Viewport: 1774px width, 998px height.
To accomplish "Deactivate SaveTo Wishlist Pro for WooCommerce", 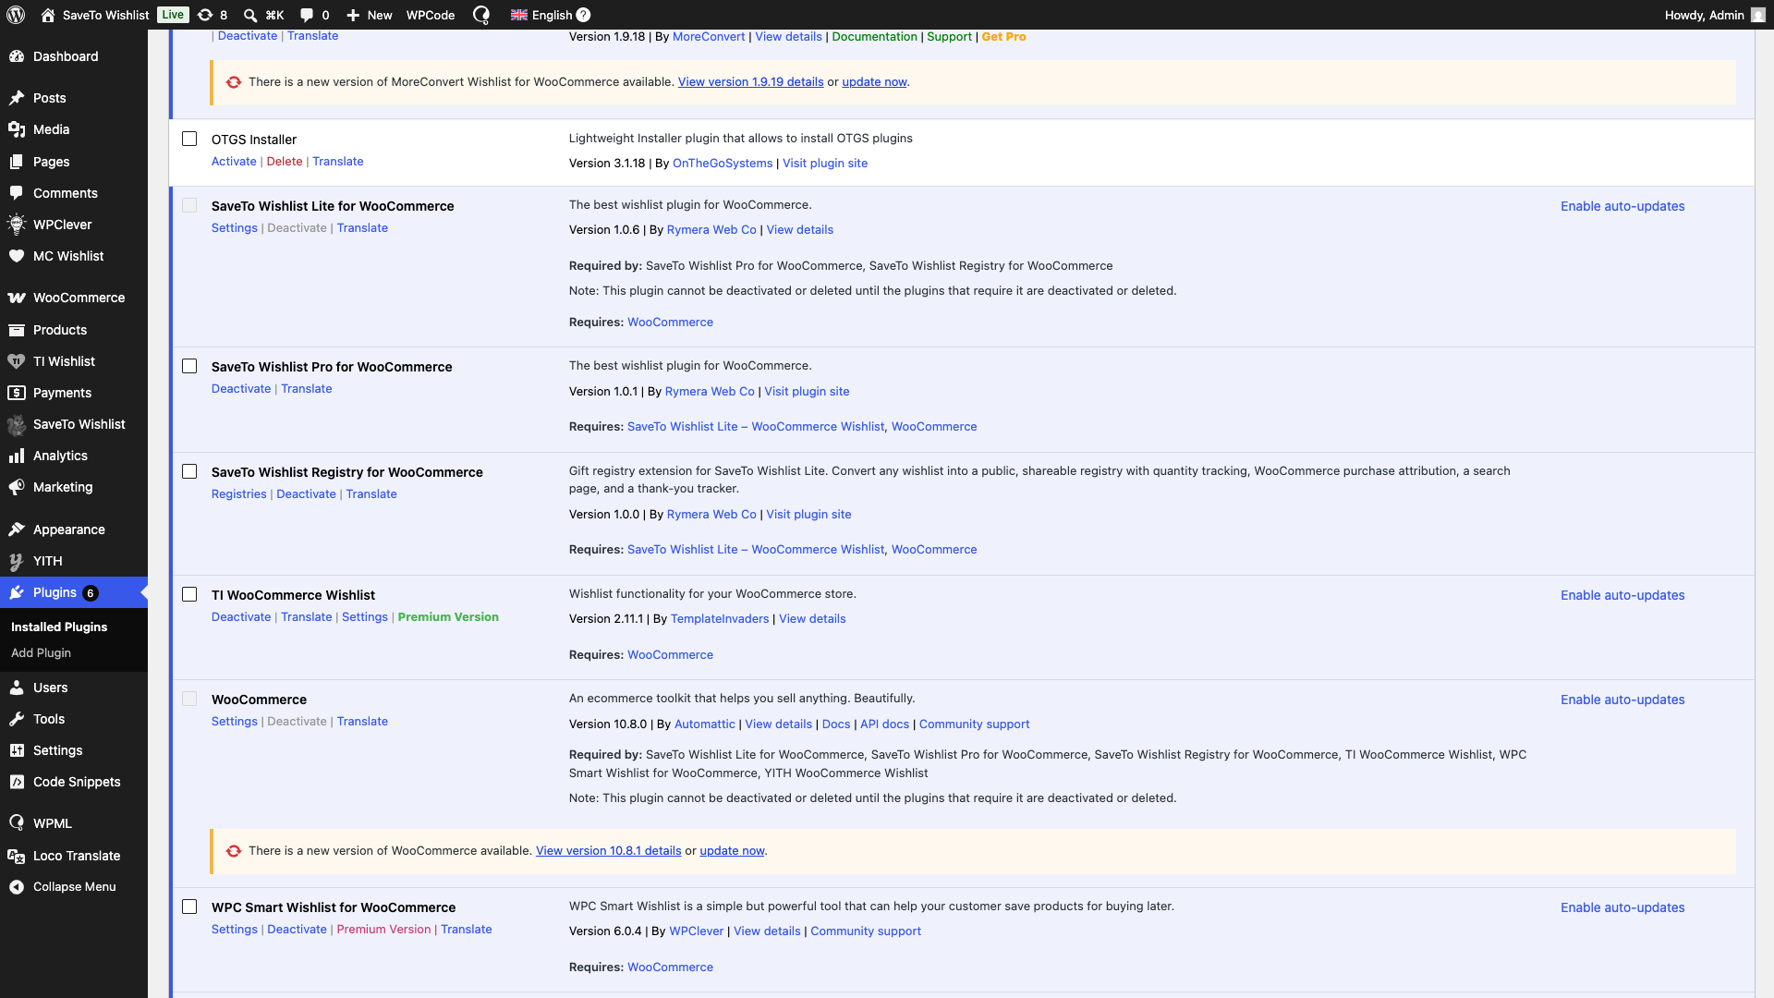I will 241,388.
